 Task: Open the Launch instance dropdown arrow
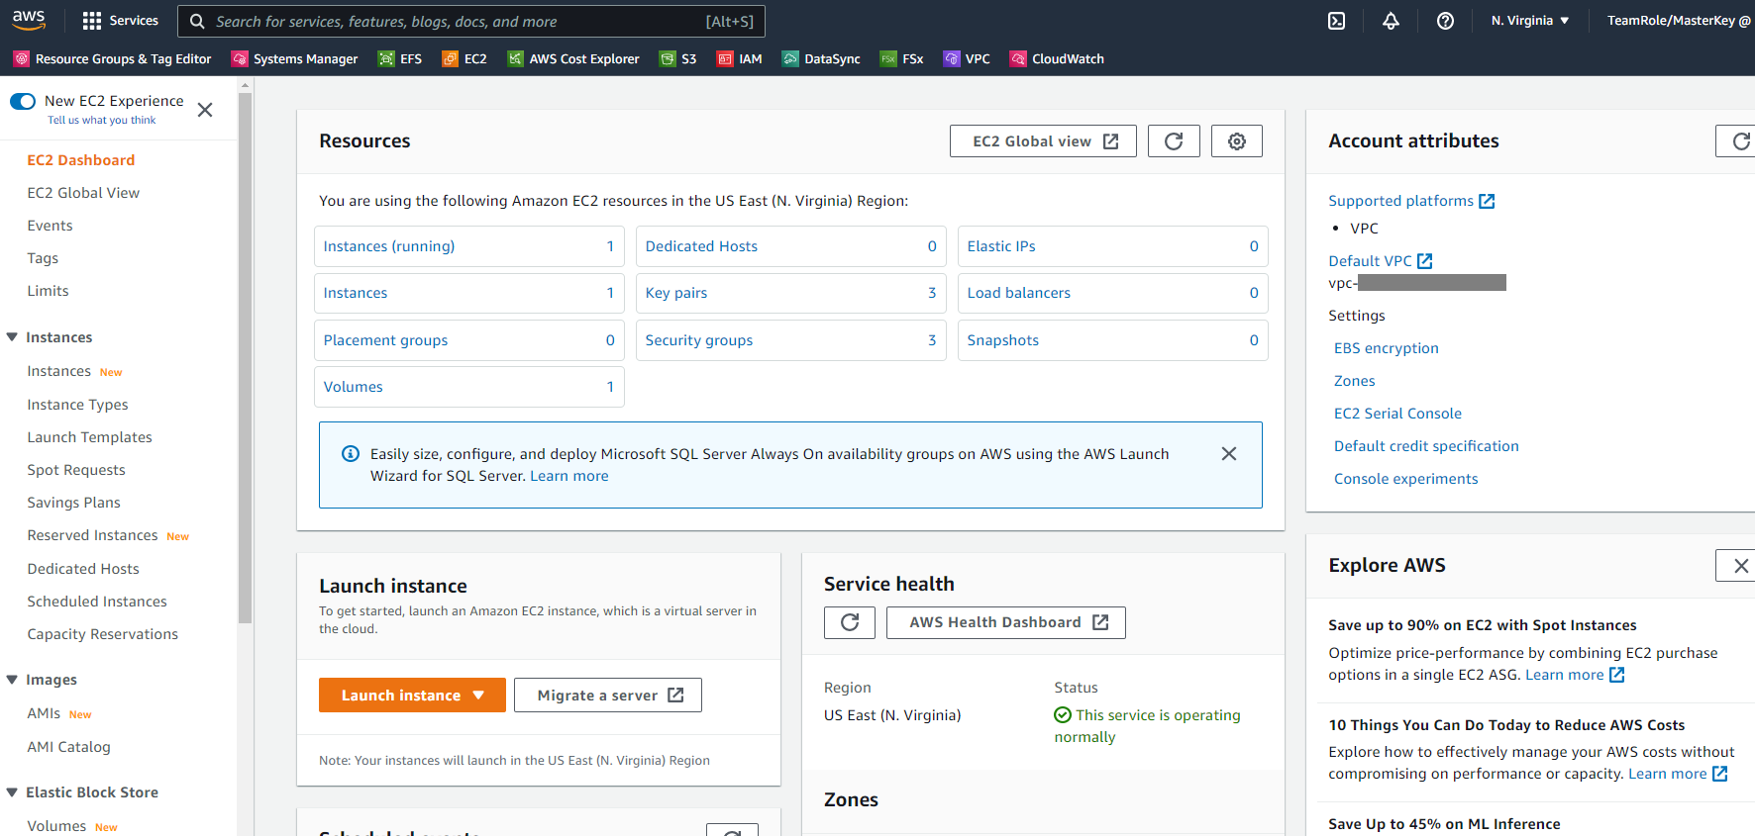479,696
